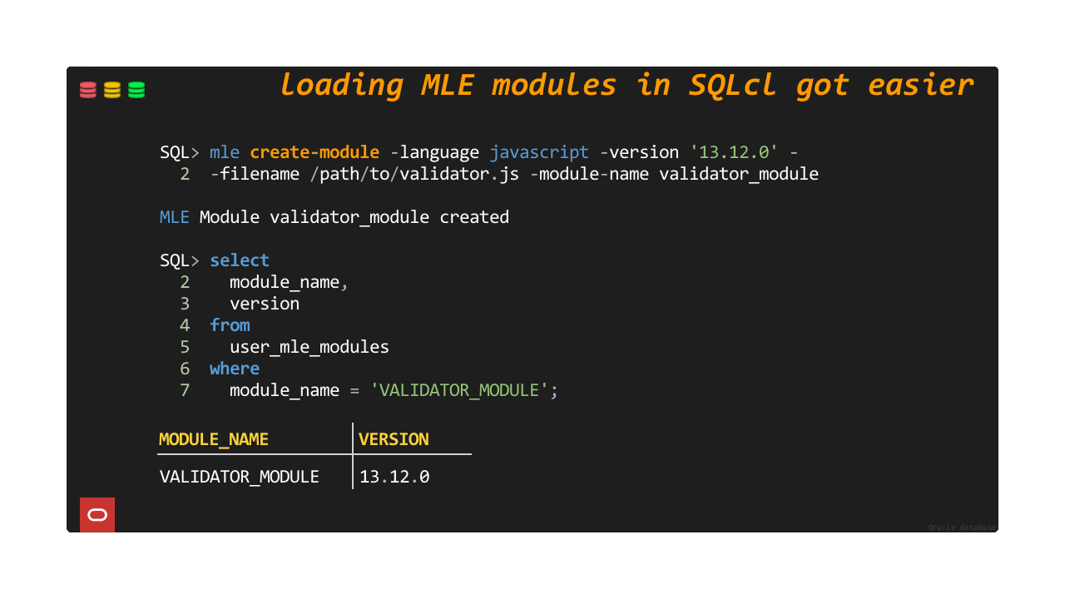This screenshot has height=599, width=1065.
Task: Click the red database cylinder icon
Action: pos(87,89)
